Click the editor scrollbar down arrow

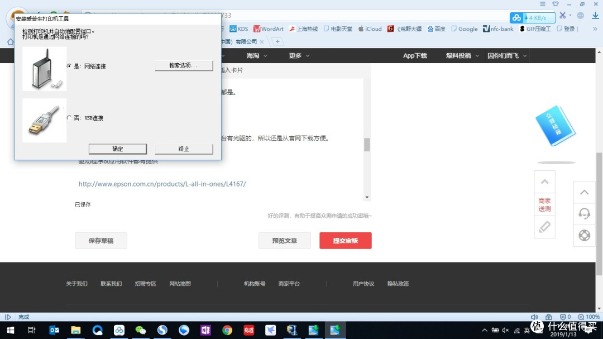point(367,197)
